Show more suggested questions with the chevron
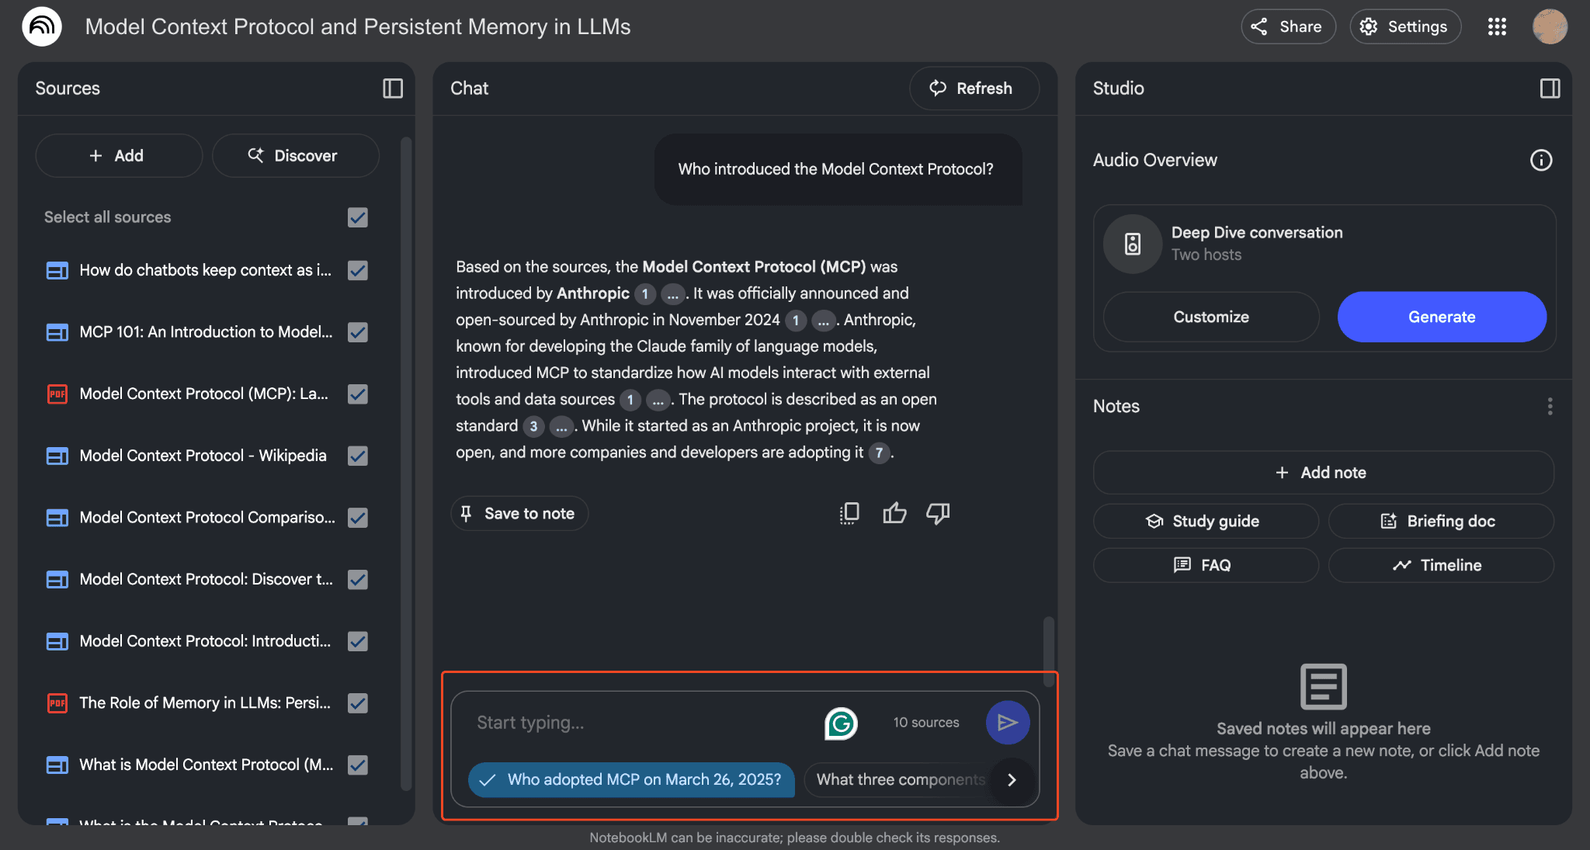 [x=1012, y=780]
